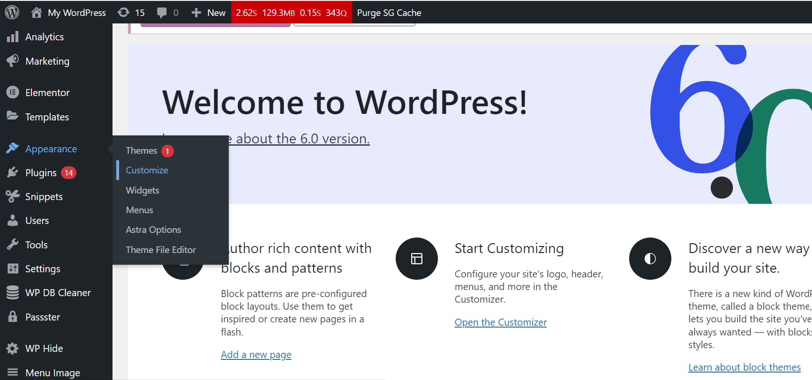812x380 pixels.
Task: Click the Start Customizing heading
Action: click(x=509, y=248)
